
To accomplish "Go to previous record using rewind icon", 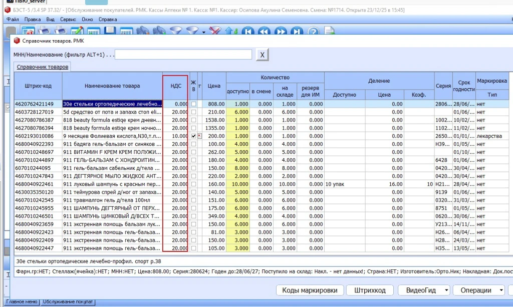I will coord(264,31).
